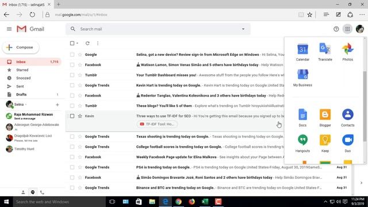
Task: Star the first Google email
Action: [80, 55]
